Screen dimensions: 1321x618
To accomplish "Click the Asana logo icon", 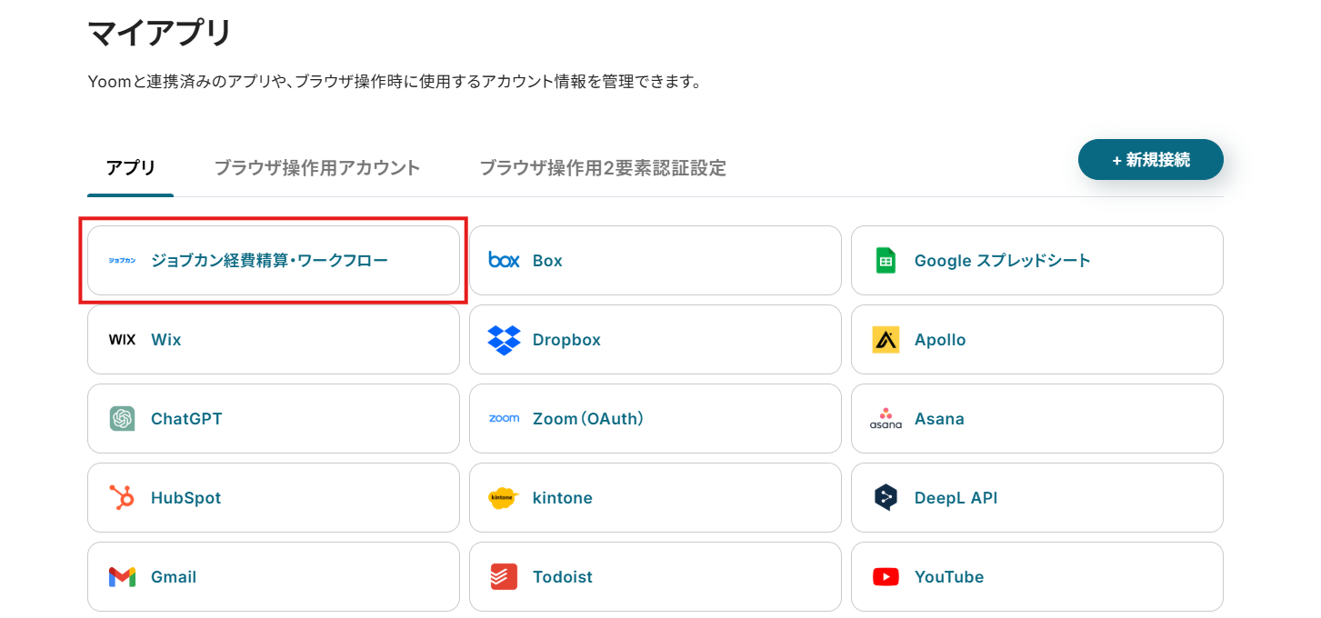I will [886, 419].
